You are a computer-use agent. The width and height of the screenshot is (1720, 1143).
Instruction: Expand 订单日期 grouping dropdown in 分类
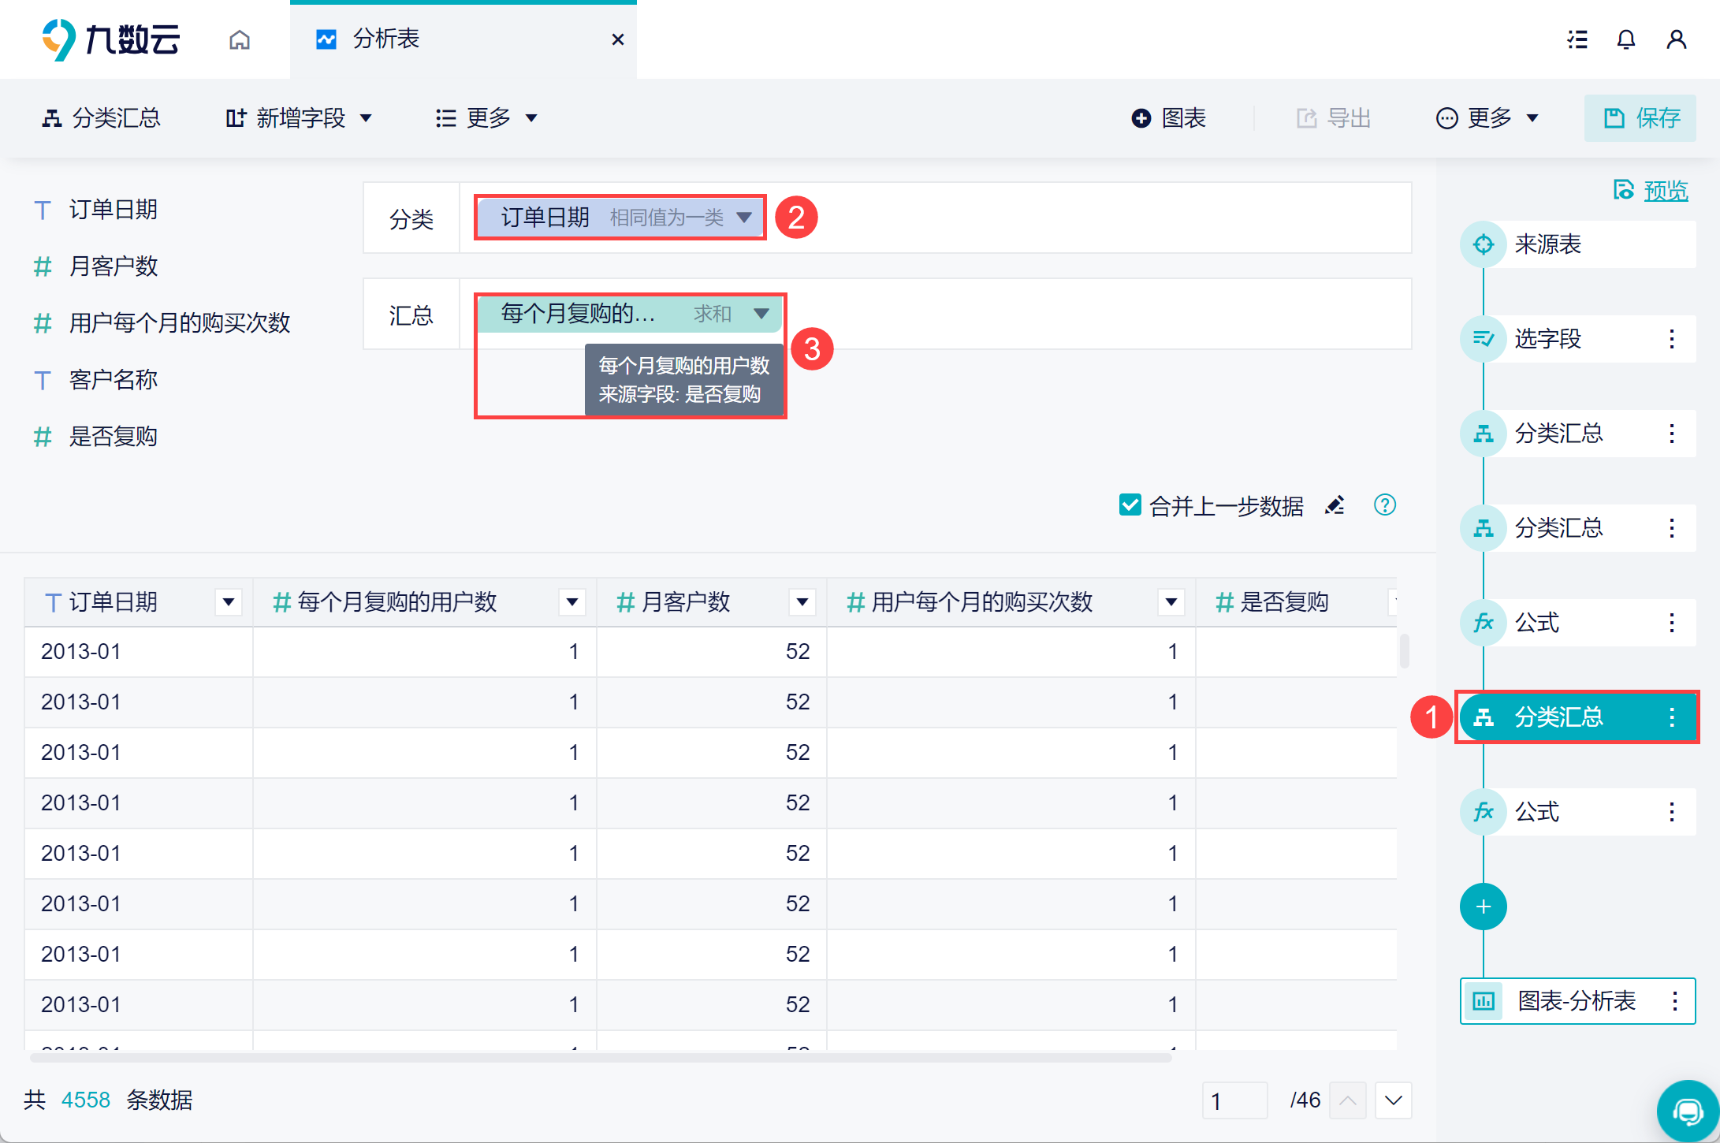click(x=744, y=218)
